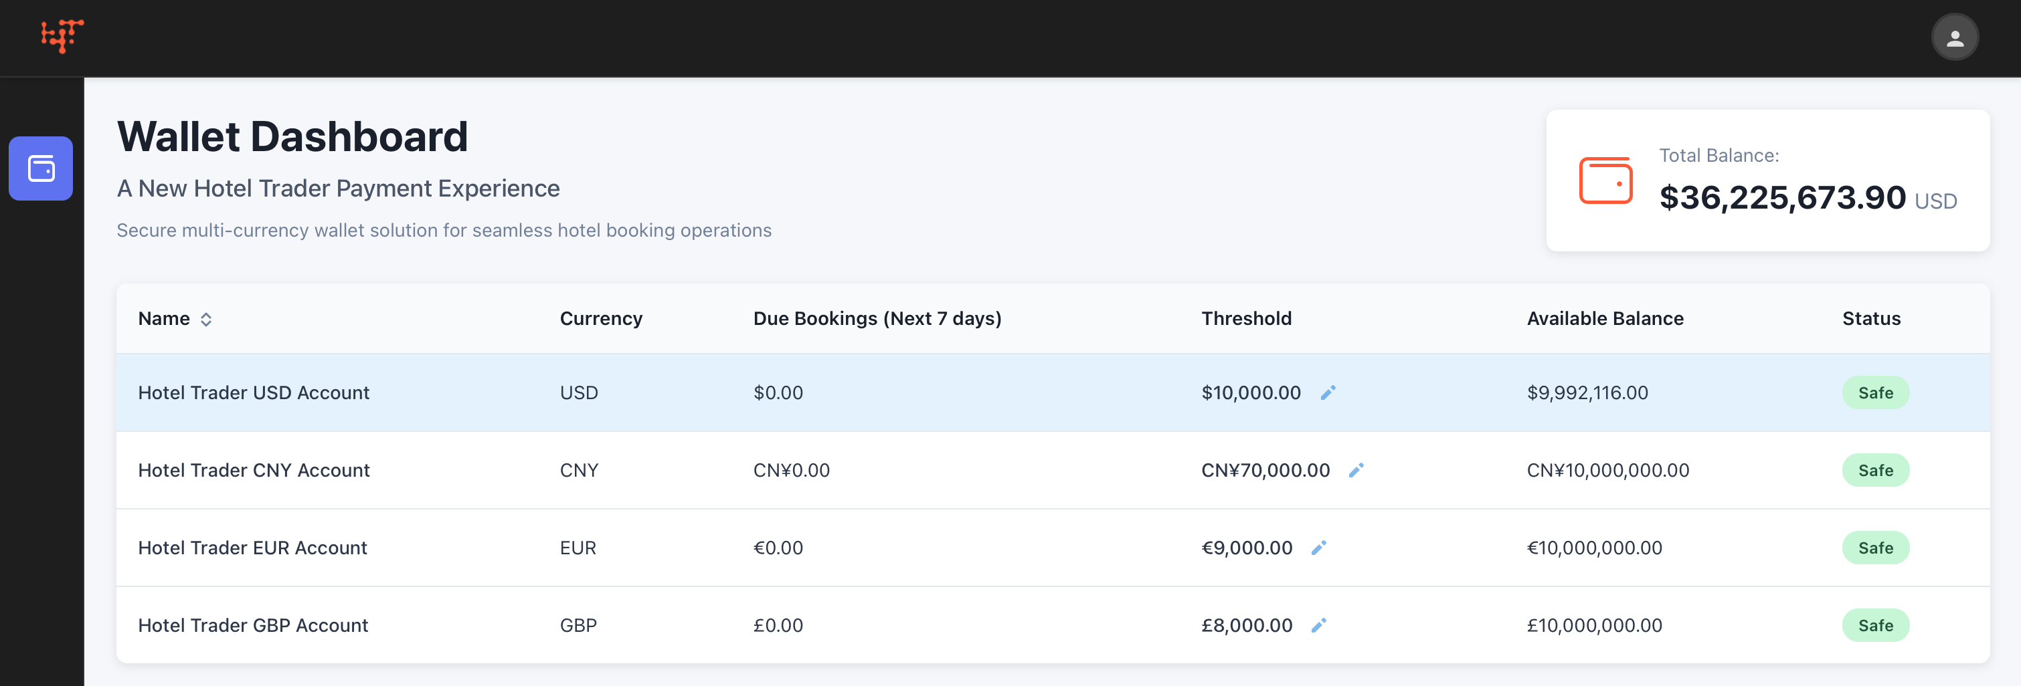Screen dimensions: 2021x686
Task: Open the Hotel Trader USD Account row
Action: tap(254, 392)
